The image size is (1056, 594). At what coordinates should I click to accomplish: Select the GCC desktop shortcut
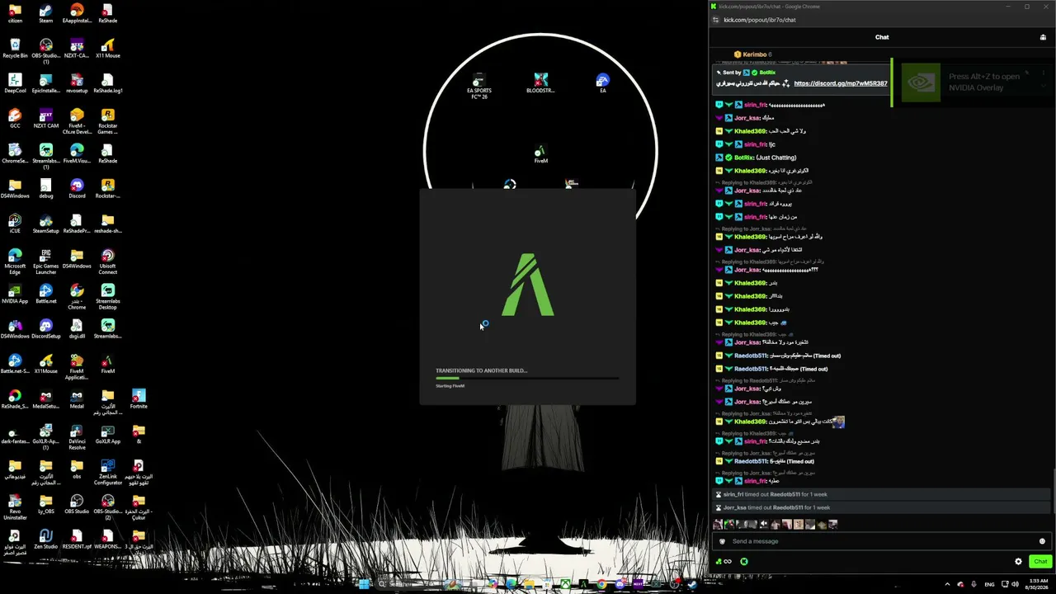[15, 119]
